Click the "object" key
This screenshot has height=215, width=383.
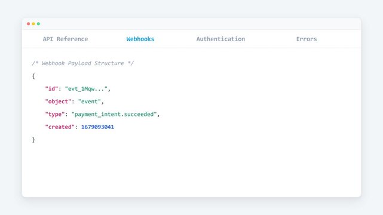pyautogui.click(x=58, y=102)
